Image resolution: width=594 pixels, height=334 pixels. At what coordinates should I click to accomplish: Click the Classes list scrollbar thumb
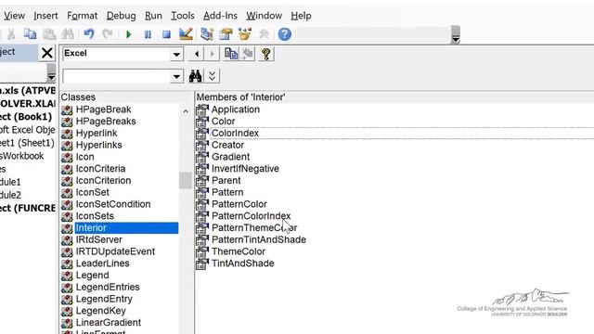(x=186, y=180)
